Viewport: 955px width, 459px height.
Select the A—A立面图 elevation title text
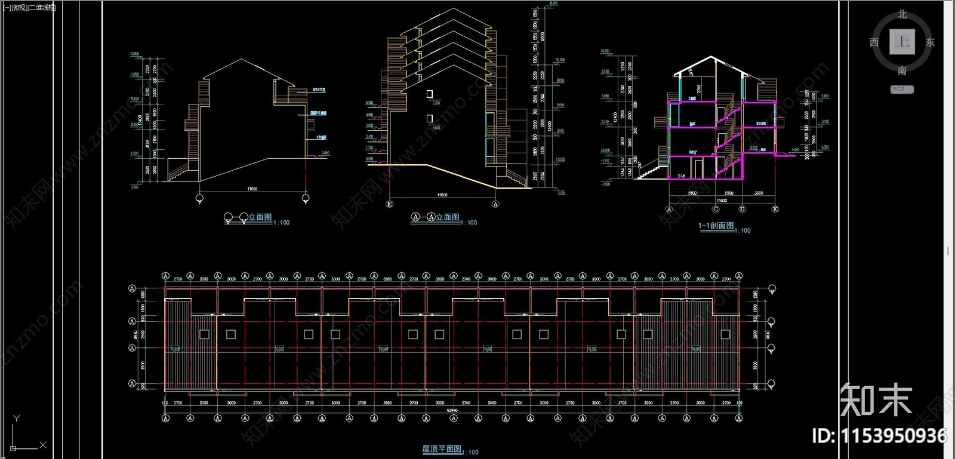click(x=435, y=217)
